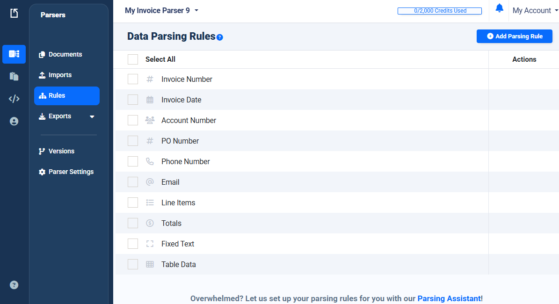Open the My Account dropdown menu

tap(535, 10)
